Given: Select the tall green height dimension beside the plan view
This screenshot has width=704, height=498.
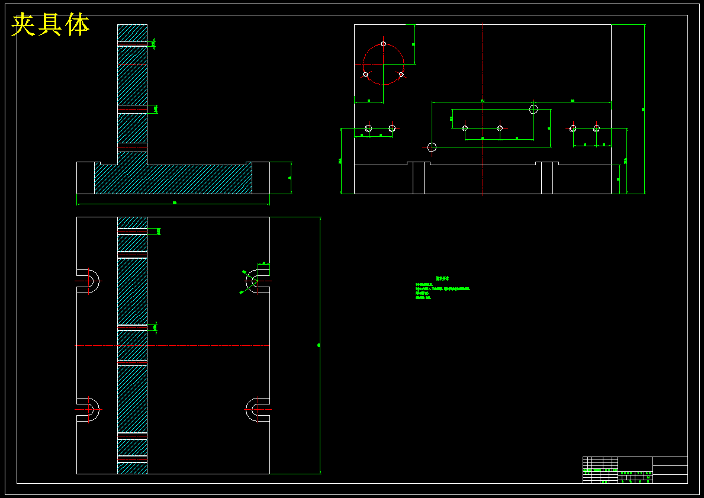Looking at the screenshot, I should tap(320, 345).
